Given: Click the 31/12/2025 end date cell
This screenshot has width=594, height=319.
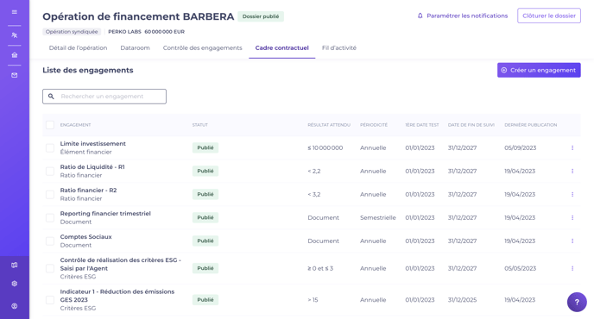Looking at the screenshot, I should (462, 300).
